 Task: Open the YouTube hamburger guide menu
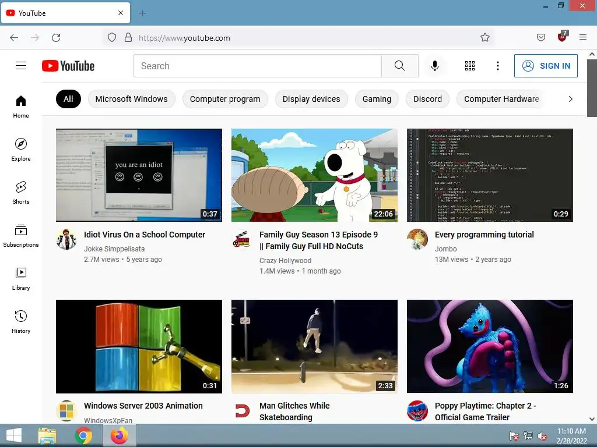(x=21, y=66)
